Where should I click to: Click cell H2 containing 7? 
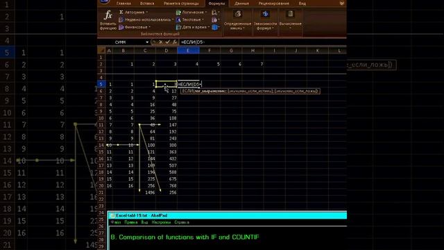[x=253, y=64]
